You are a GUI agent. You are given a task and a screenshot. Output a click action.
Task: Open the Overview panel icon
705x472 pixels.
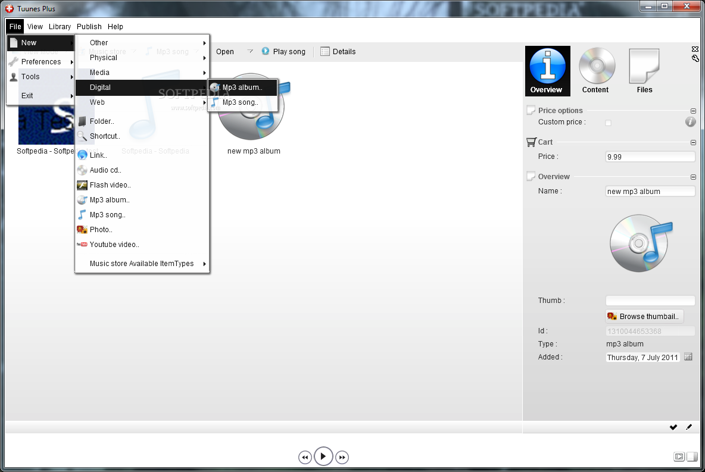point(547,71)
